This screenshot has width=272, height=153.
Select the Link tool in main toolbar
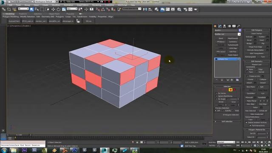pos(4,9)
